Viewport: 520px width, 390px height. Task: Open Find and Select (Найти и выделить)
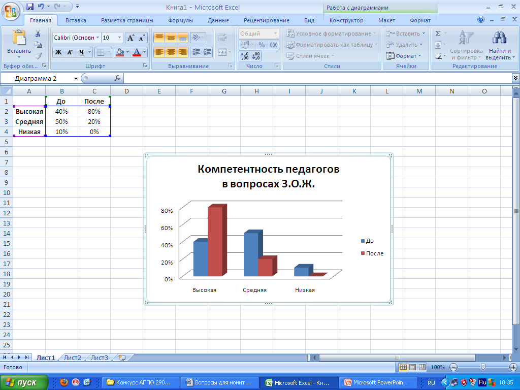click(500, 45)
